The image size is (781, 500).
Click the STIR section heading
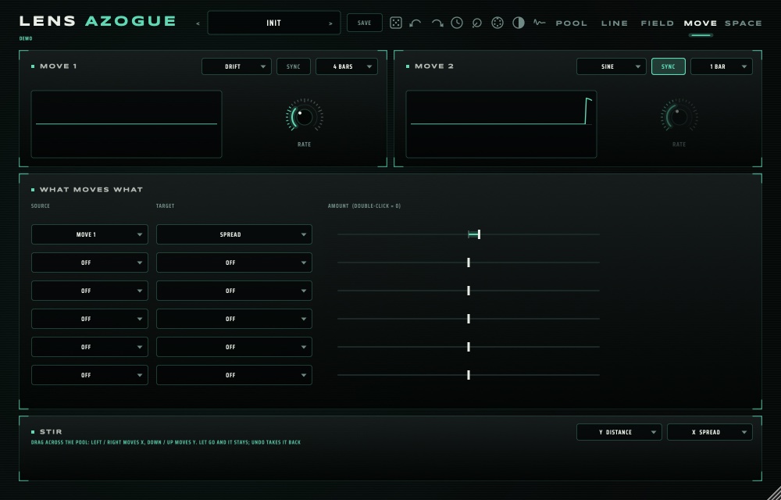coord(51,432)
